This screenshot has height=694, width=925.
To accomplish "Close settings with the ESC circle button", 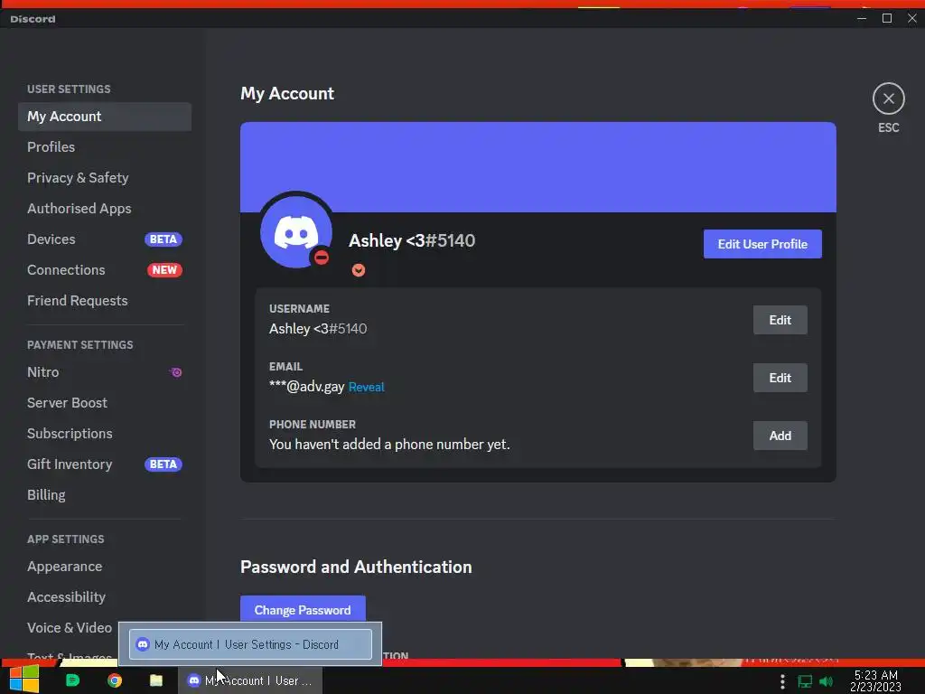I will click(889, 98).
